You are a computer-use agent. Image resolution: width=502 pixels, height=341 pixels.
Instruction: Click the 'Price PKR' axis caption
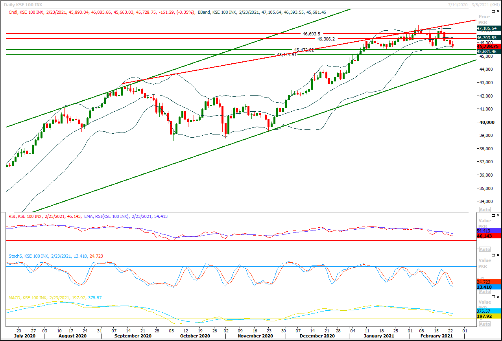tap(484, 20)
